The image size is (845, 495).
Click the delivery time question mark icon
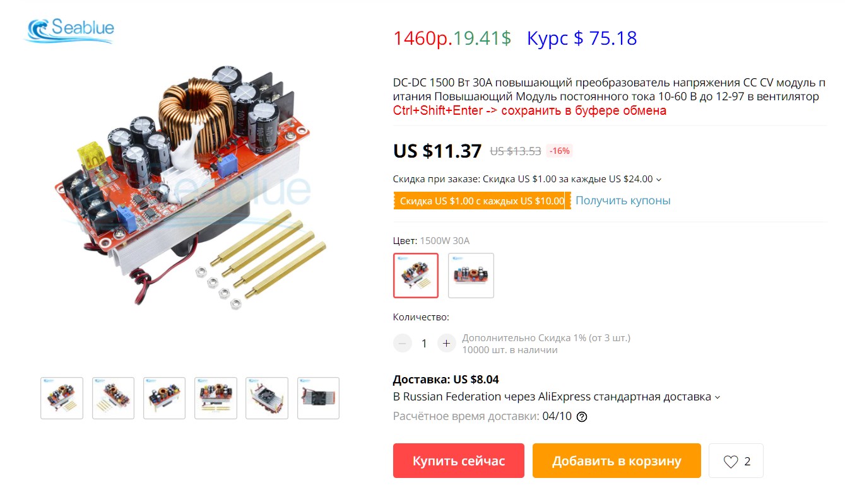pos(582,417)
